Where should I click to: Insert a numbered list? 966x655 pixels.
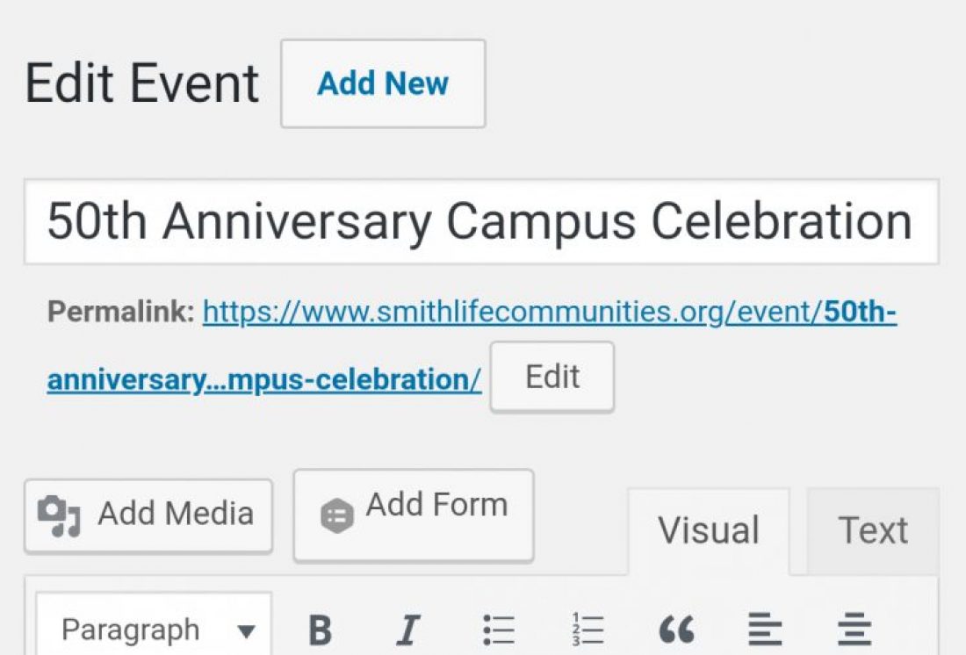[x=587, y=630]
